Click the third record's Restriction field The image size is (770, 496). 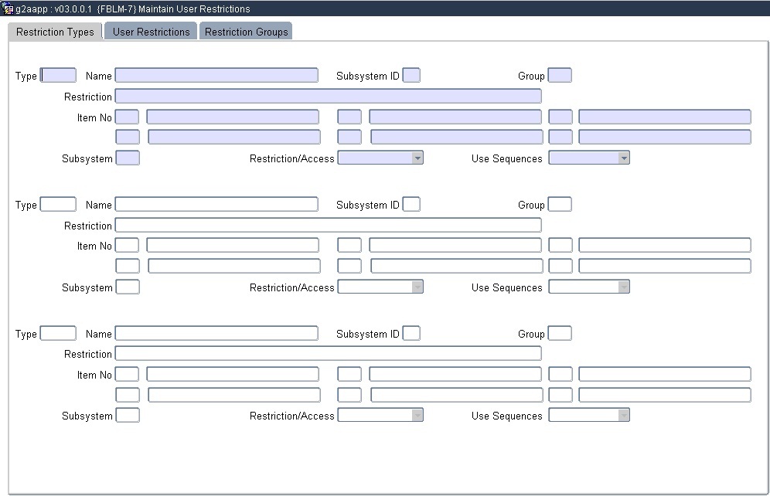(x=328, y=353)
